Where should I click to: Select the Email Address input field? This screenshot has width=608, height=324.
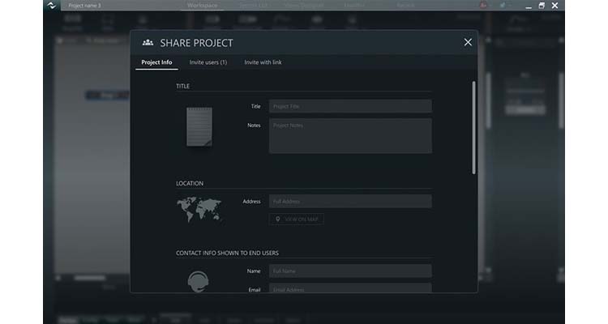(x=350, y=288)
